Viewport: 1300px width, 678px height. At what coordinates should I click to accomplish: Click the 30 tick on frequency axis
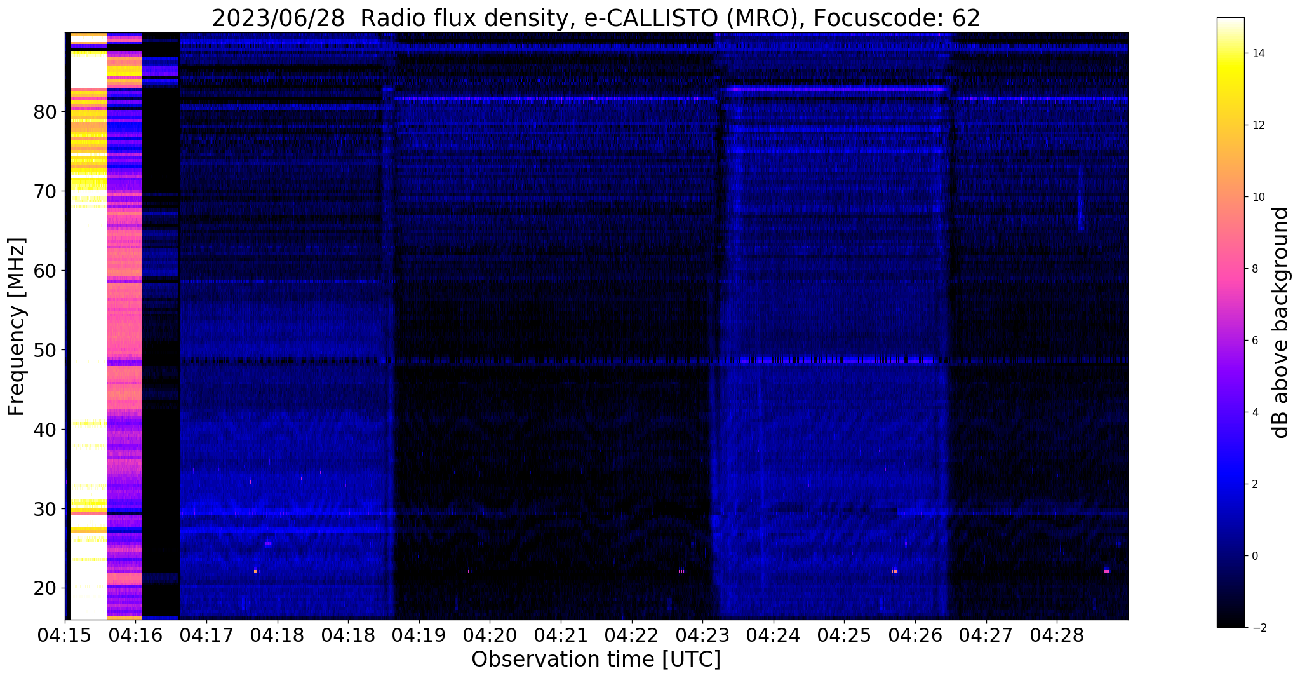46,509
